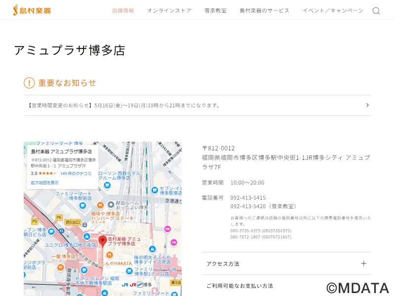Click the 重要なお知らせ exclamation icon
This screenshot has height=296, width=395.
(29, 83)
